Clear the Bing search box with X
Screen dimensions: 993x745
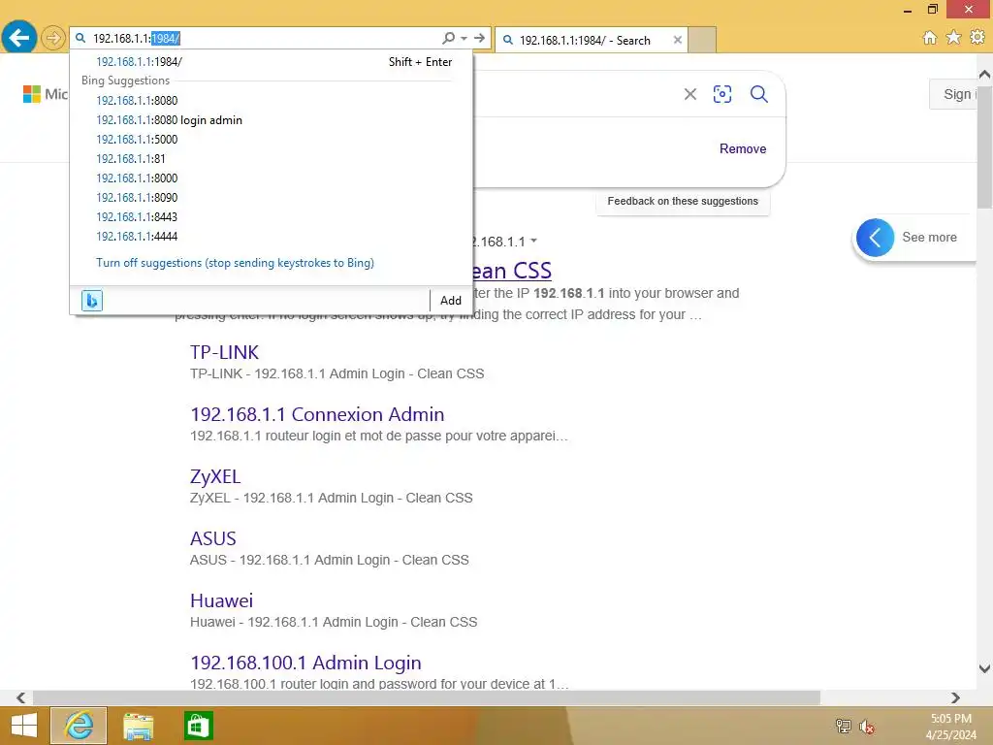coord(690,94)
